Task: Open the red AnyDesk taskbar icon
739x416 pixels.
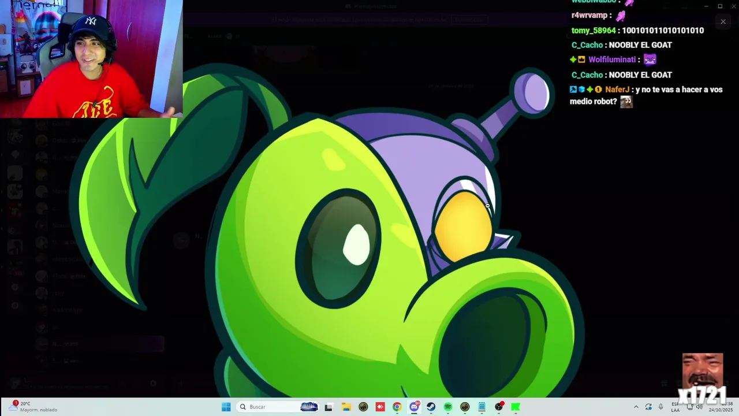Action: [380, 407]
